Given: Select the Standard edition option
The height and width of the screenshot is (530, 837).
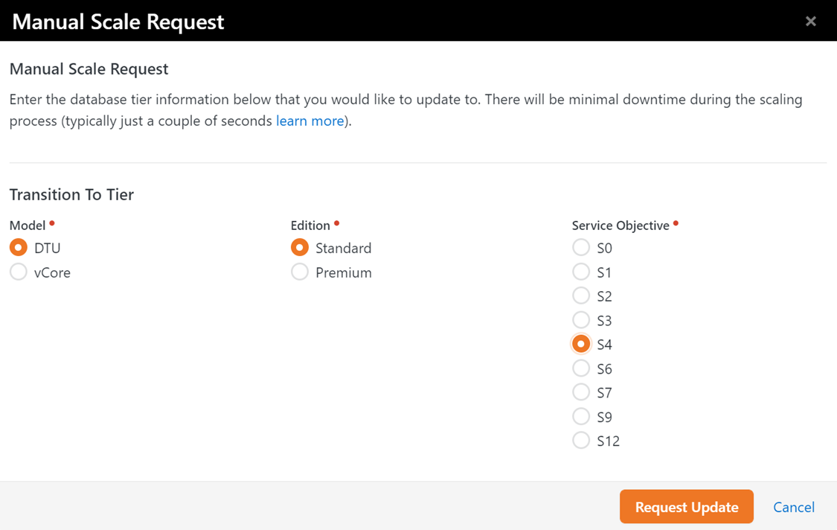Looking at the screenshot, I should 300,248.
